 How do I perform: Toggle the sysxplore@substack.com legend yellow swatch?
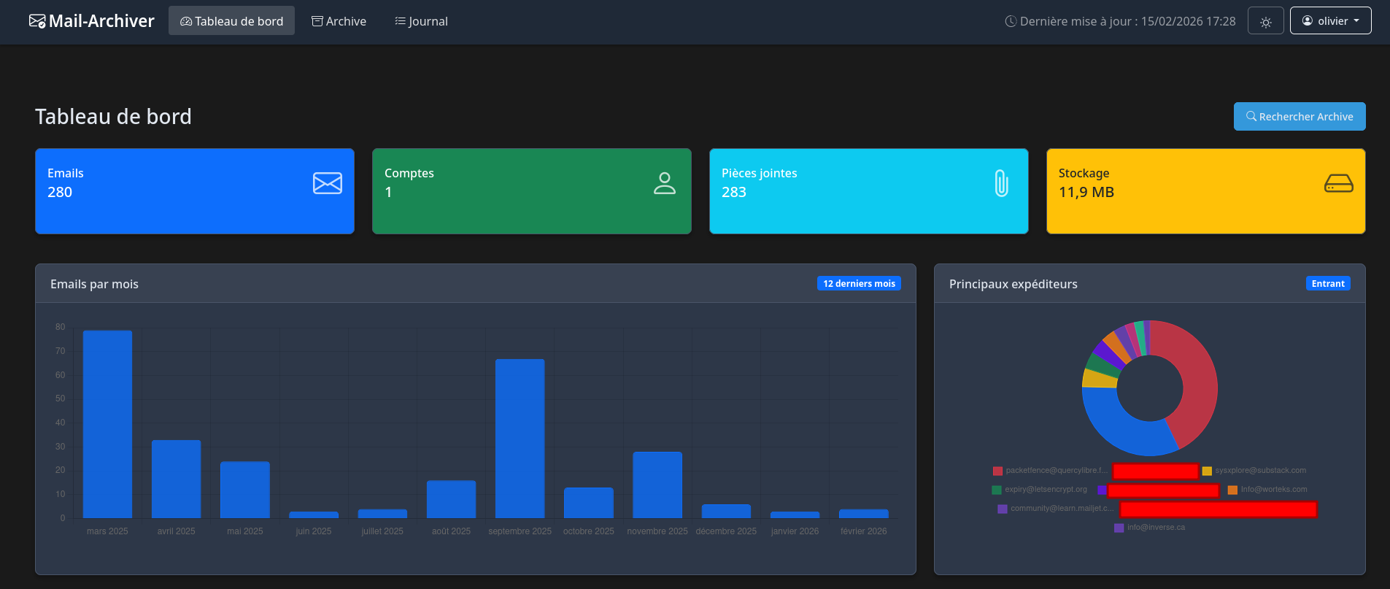[x=1207, y=471]
